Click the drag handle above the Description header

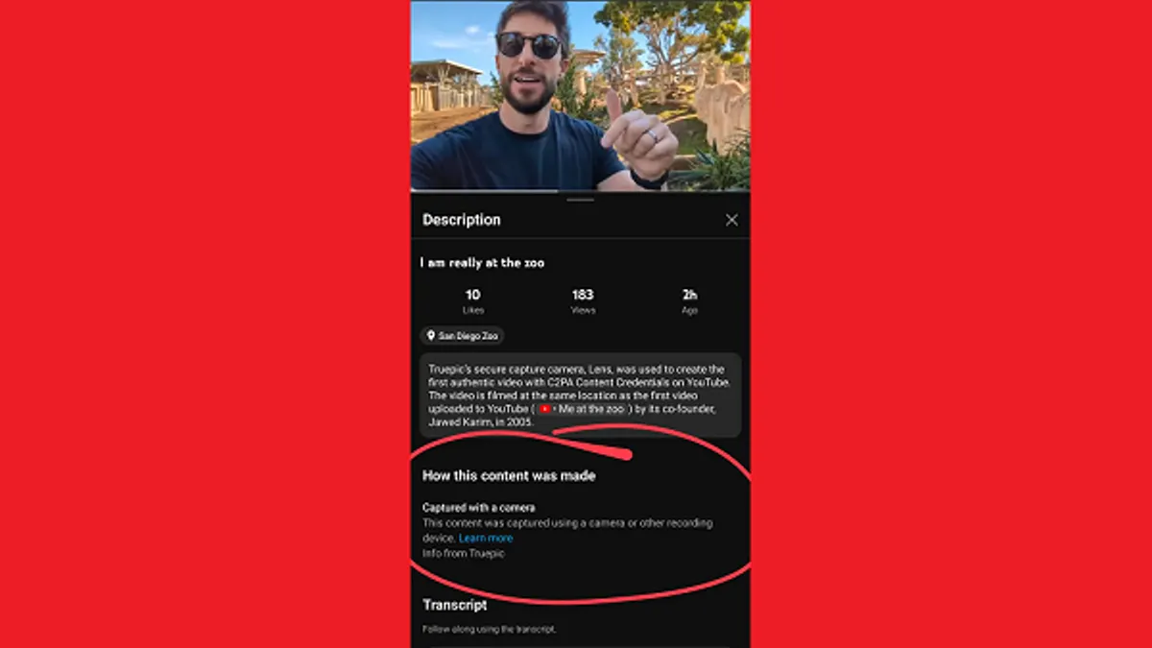581,200
